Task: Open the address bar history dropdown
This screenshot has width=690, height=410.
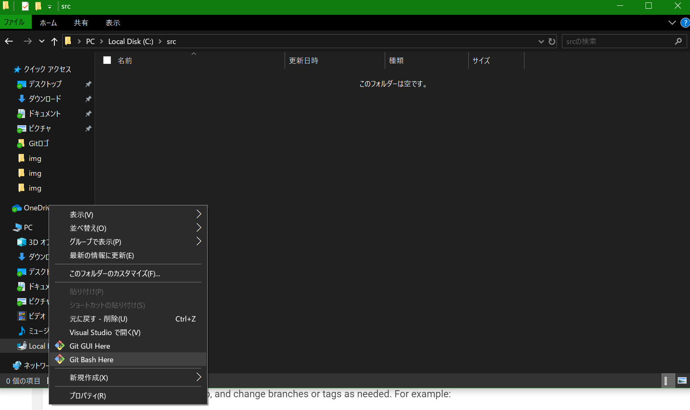Action: point(541,41)
